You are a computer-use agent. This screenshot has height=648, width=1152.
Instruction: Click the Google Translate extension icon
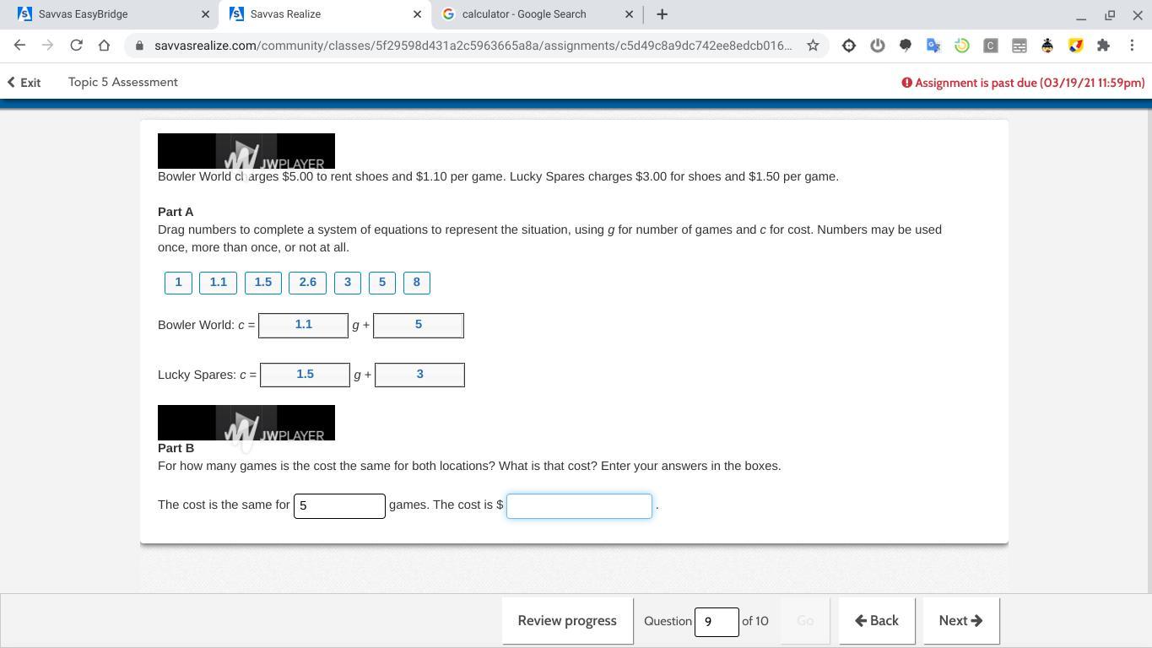pos(933,46)
